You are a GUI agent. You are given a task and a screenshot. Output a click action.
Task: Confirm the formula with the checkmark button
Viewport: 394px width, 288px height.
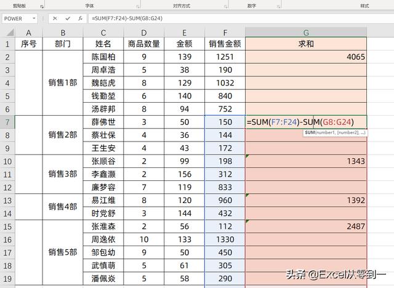(67, 18)
